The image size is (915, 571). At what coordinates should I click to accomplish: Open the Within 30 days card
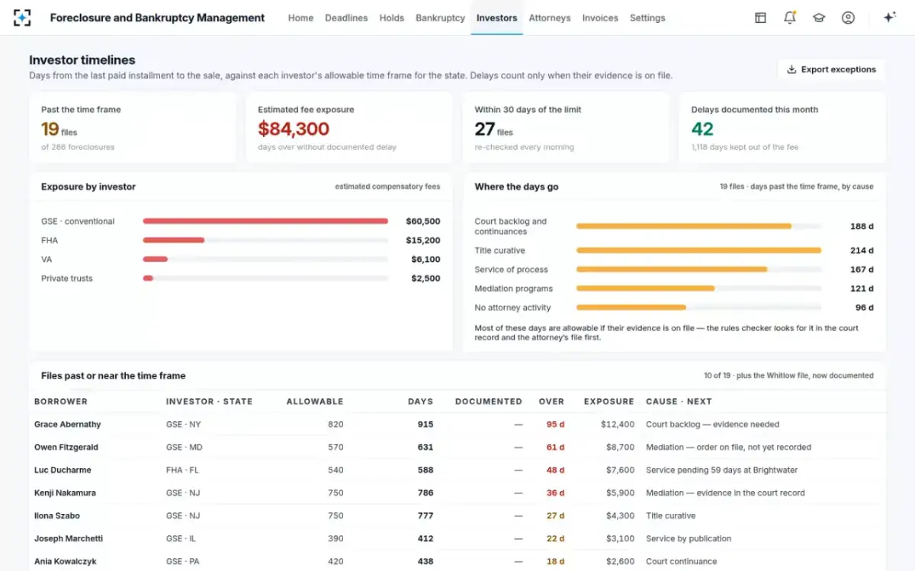[x=566, y=127]
